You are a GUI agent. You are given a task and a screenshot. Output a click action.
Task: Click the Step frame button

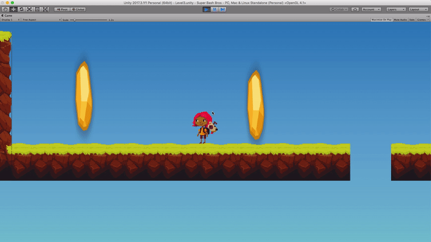[223, 9]
